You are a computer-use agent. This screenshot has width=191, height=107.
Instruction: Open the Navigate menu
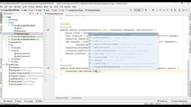18,7
